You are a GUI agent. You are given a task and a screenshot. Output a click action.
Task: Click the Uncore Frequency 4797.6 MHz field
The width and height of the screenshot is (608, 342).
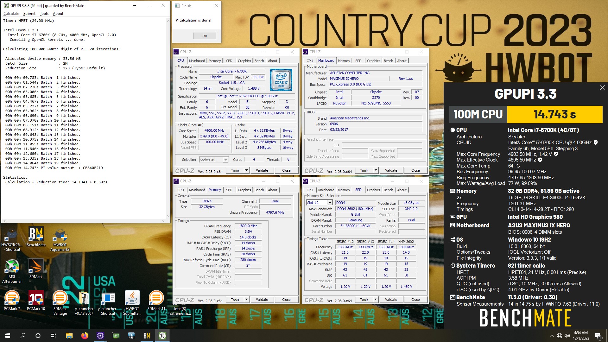(x=275, y=213)
